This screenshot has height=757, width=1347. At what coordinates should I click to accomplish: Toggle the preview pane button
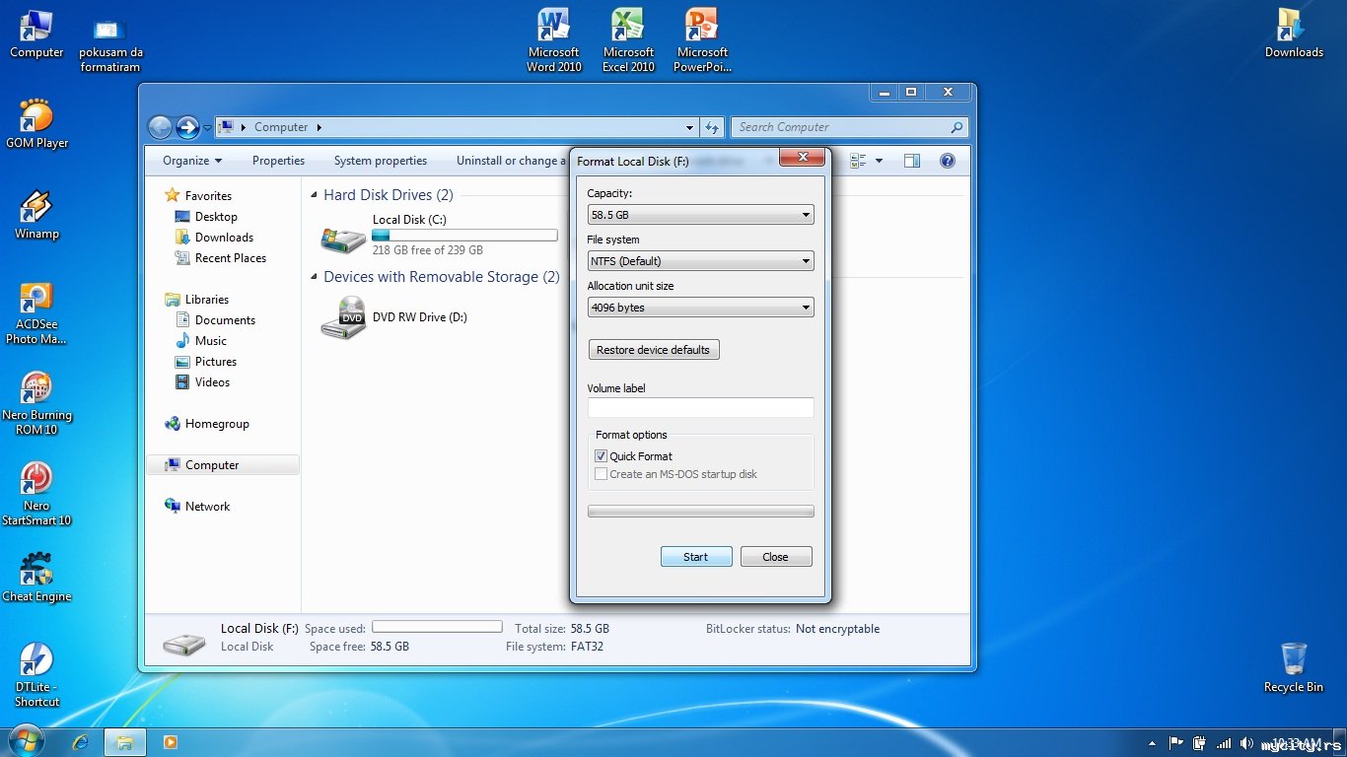point(912,161)
